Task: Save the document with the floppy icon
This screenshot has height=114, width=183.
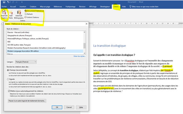Action: [x=4, y=2]
